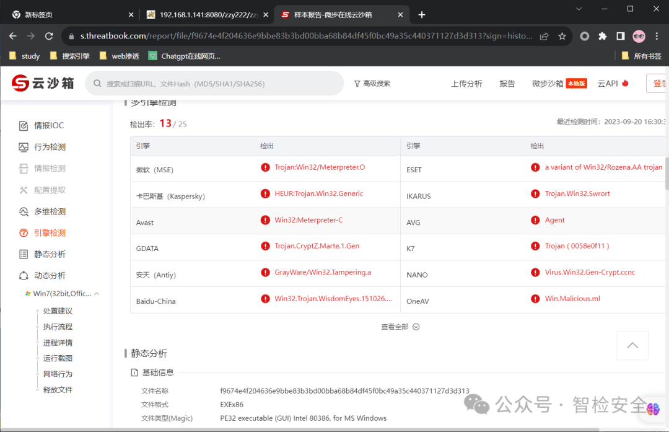Open 云API nav link
The width and height of the screenshot is (669, 432).
613,84
